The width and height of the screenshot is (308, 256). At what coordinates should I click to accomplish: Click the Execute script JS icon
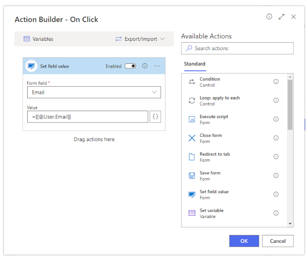[192, 119]
